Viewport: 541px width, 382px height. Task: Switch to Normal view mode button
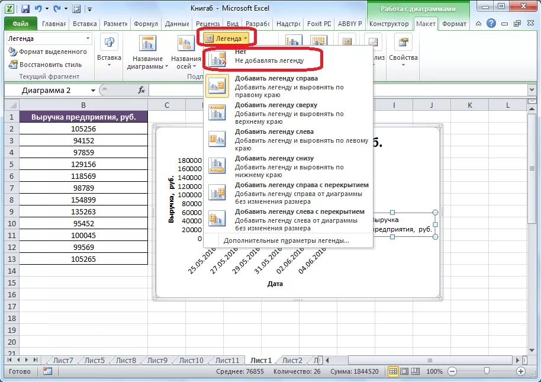(392, 371)
